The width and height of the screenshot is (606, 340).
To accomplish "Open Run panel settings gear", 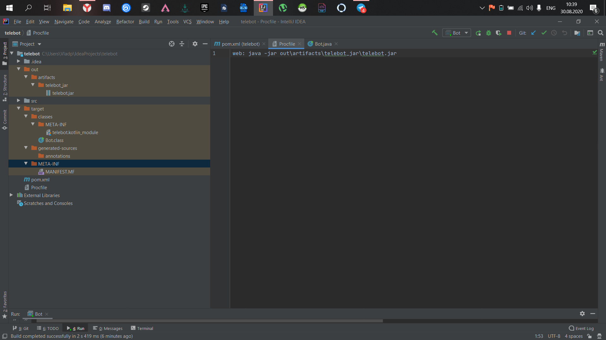I will pos(582,314).
